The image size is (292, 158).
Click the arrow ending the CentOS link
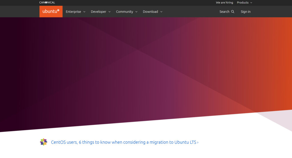pos(198,142)
